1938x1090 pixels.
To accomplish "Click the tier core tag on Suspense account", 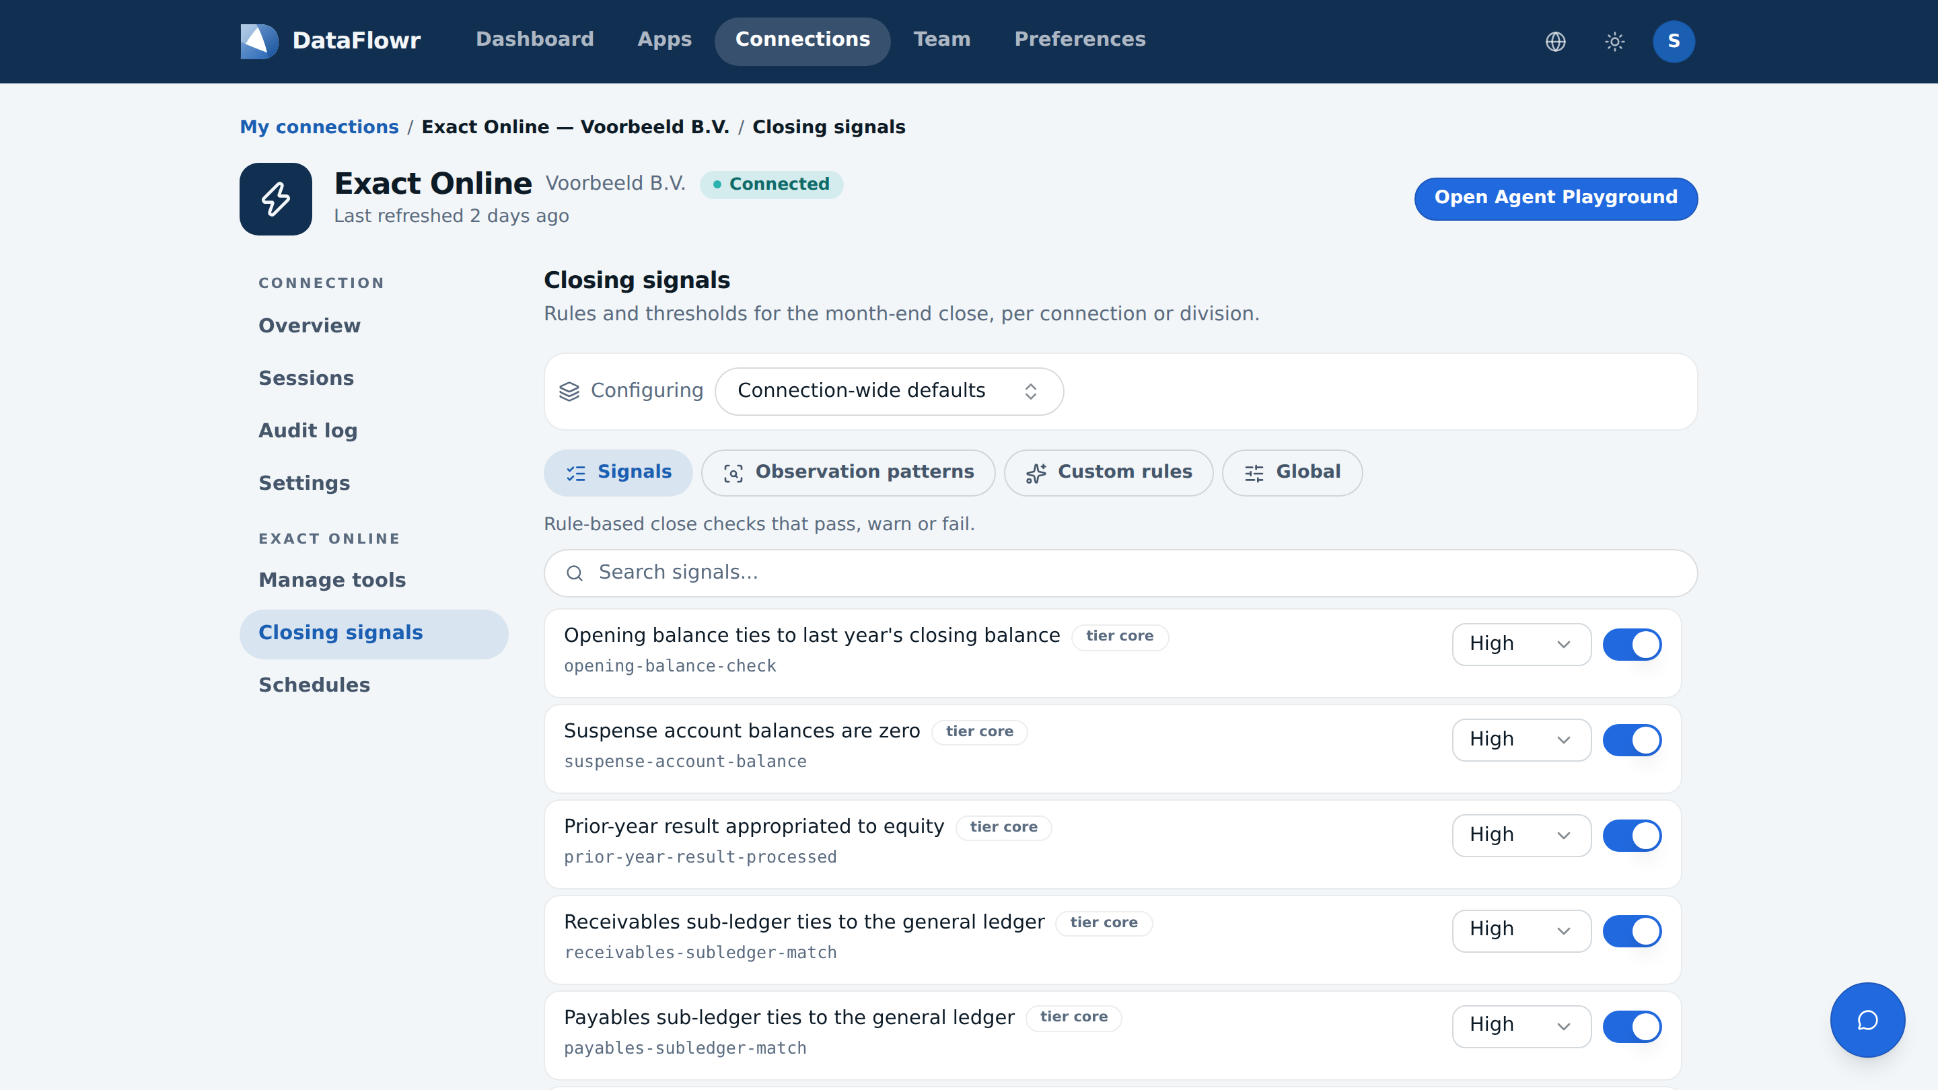I will pyautogui.click(x=980, y=732).
